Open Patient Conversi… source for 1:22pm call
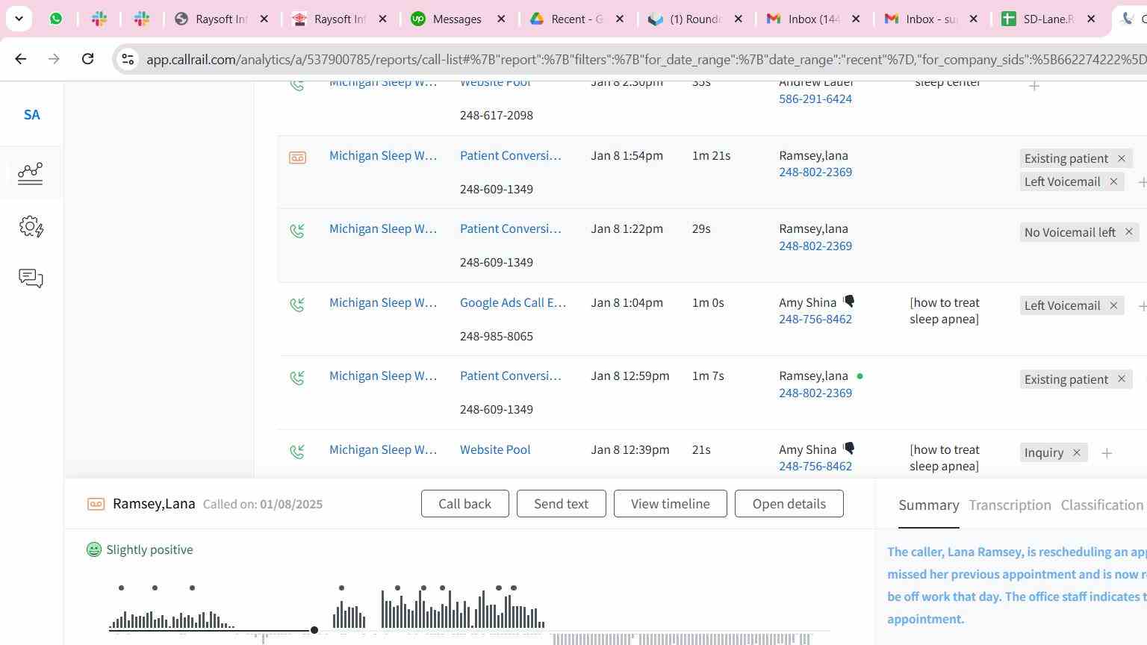The height and width of the screenshot is (645, 1147). tap(510, 228)
